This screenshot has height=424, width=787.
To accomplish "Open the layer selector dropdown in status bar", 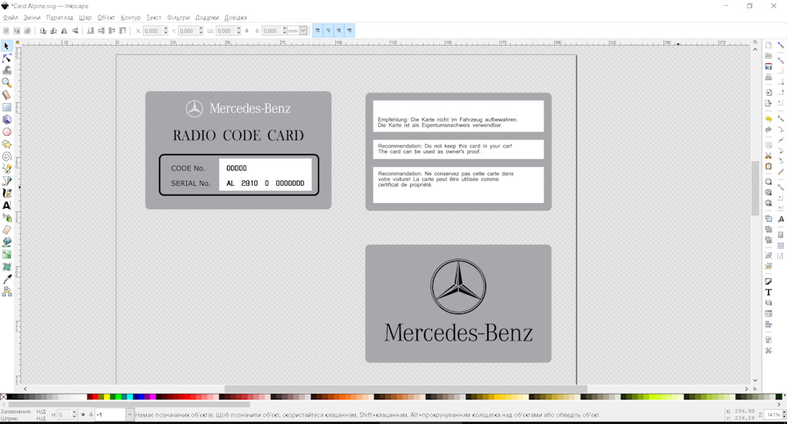I will coord(130,414).
